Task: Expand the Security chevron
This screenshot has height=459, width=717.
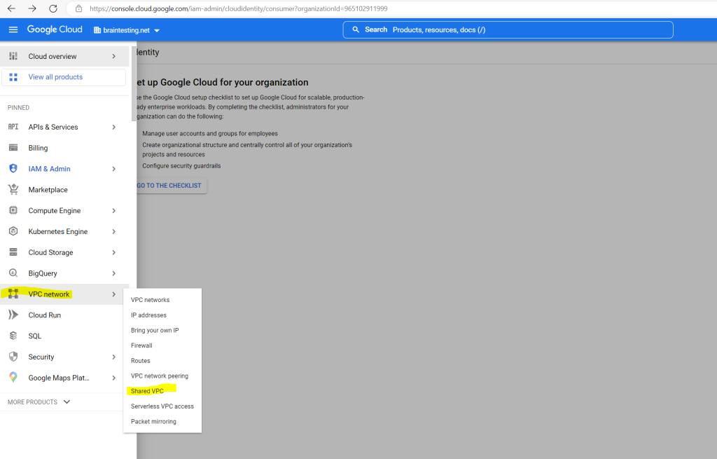Action: coord(114,357)
